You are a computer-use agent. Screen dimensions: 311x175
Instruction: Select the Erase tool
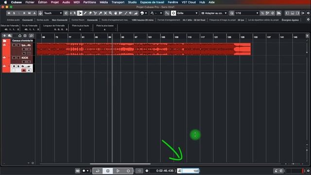[x=90, y=13]
